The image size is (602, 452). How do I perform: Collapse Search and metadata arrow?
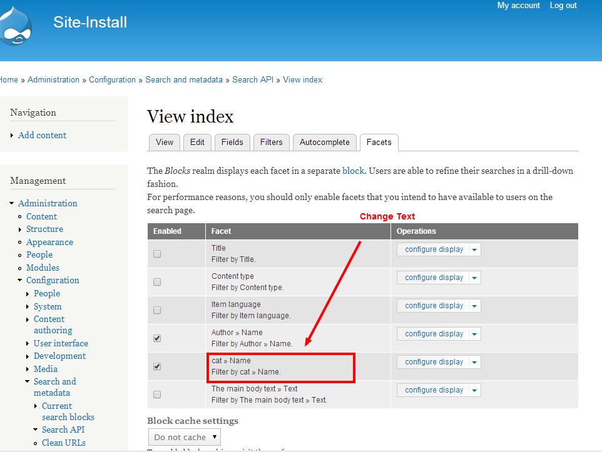[28, 381]
